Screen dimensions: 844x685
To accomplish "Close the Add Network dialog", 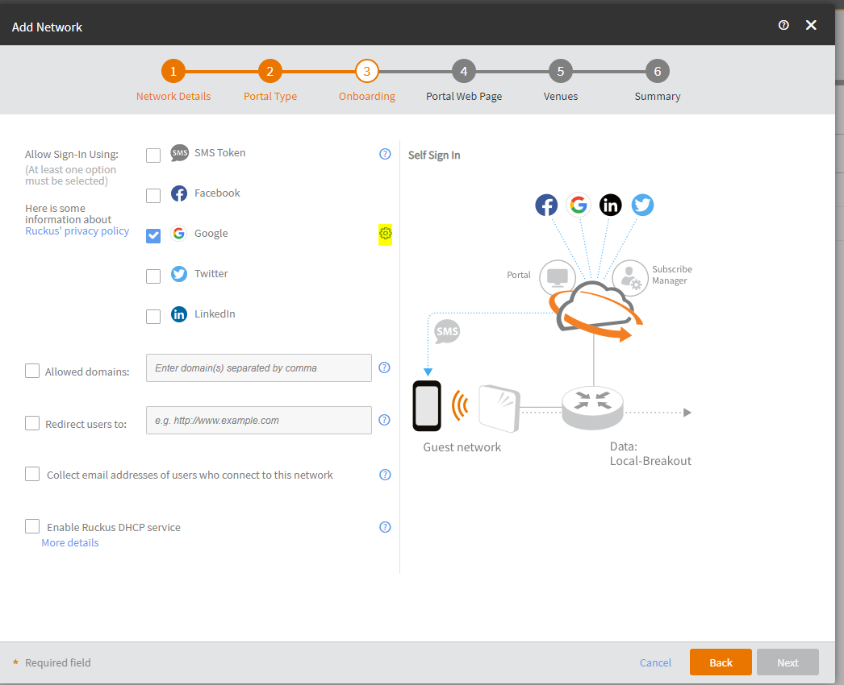I will coord(811,25).
